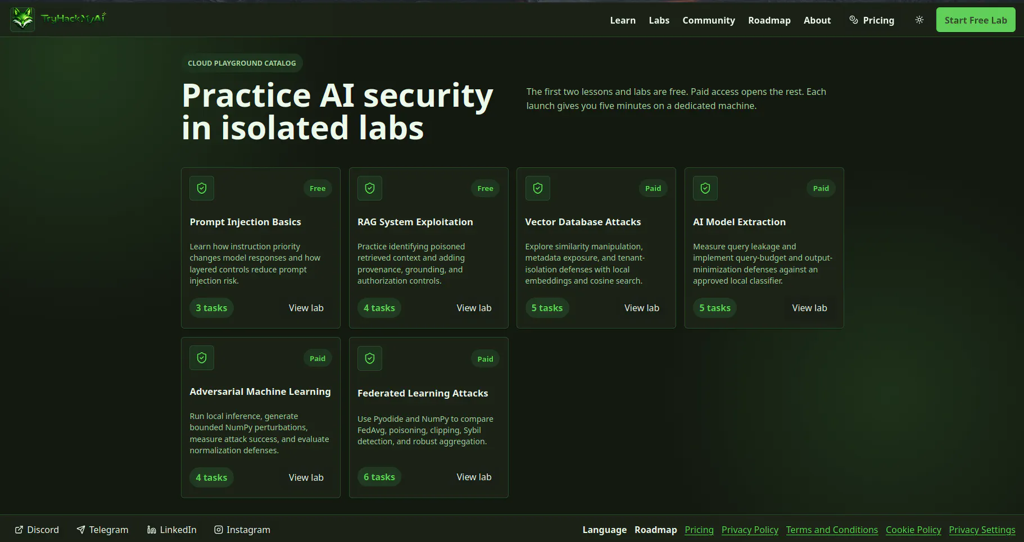The height and width of the screenshot is (542, 1024).
Task: View lab for Prompt Injection Basics
Action: tap(306, 308)
